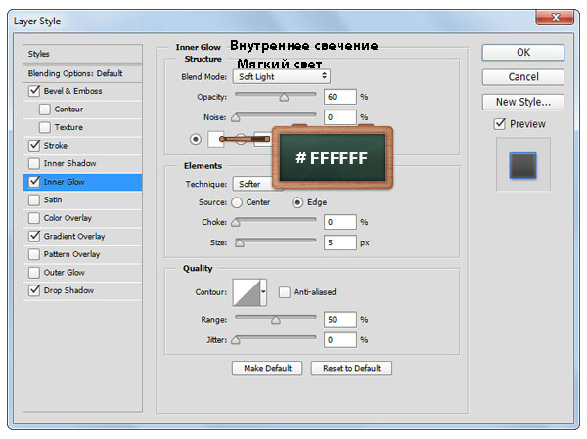Select the Color Overlay list entry

[82, 218]
